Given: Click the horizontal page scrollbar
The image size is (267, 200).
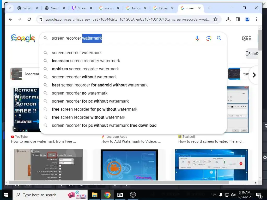Looking at the screenshot, I should tap(119, 183).
